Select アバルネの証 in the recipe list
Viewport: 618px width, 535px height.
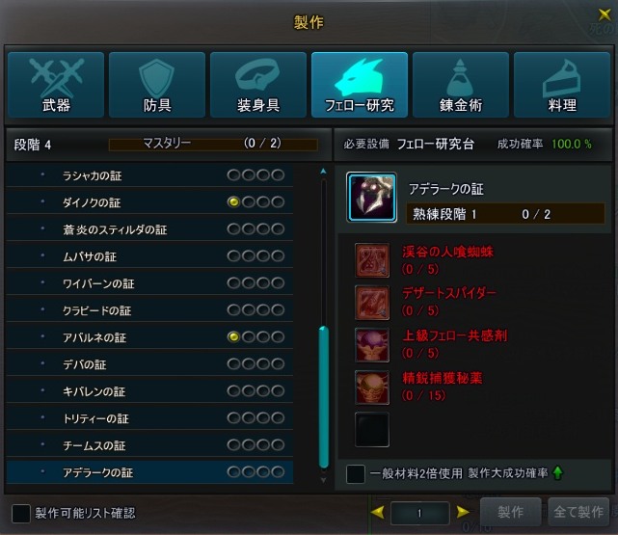[x=149, y=337]
